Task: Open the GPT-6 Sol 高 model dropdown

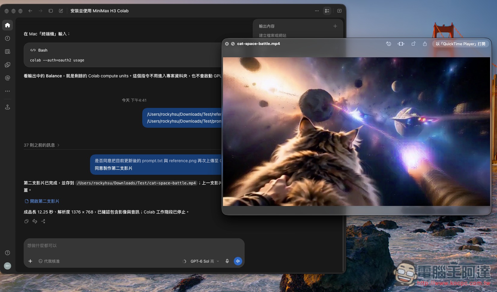Action: [x=205, y=261]
